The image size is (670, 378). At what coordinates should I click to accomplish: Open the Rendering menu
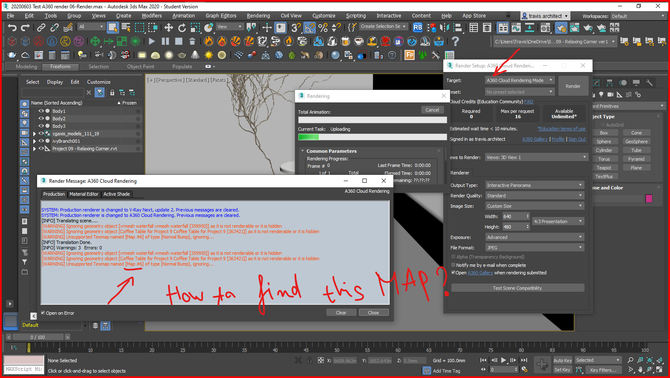258,15
